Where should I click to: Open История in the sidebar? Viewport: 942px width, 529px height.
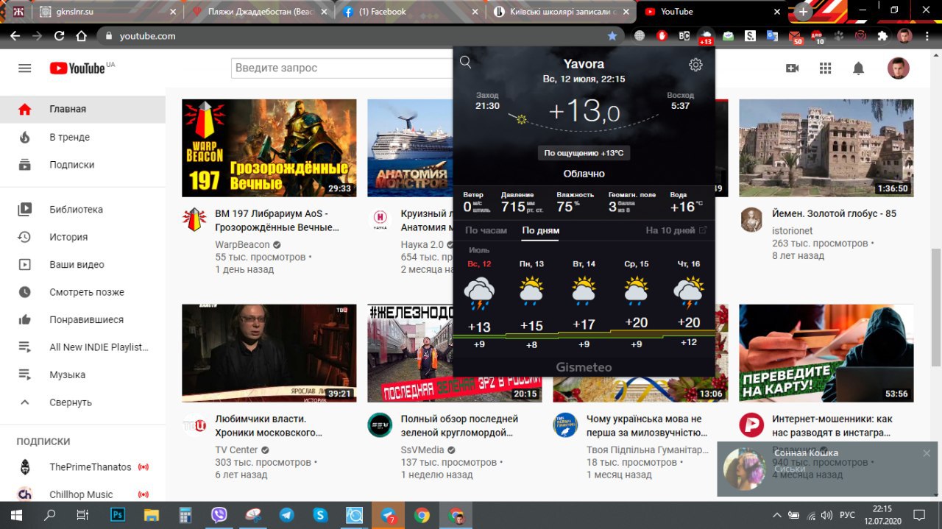point(82,237)
